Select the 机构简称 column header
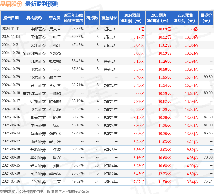The width and height of the screenshot is (214, 194). (34, 18)
